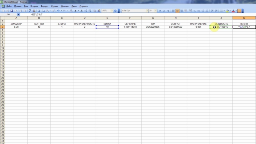Run the spelling check icon
Image resolution: width=256 pixels, height=144 pixels.
[x=30, y=10]
